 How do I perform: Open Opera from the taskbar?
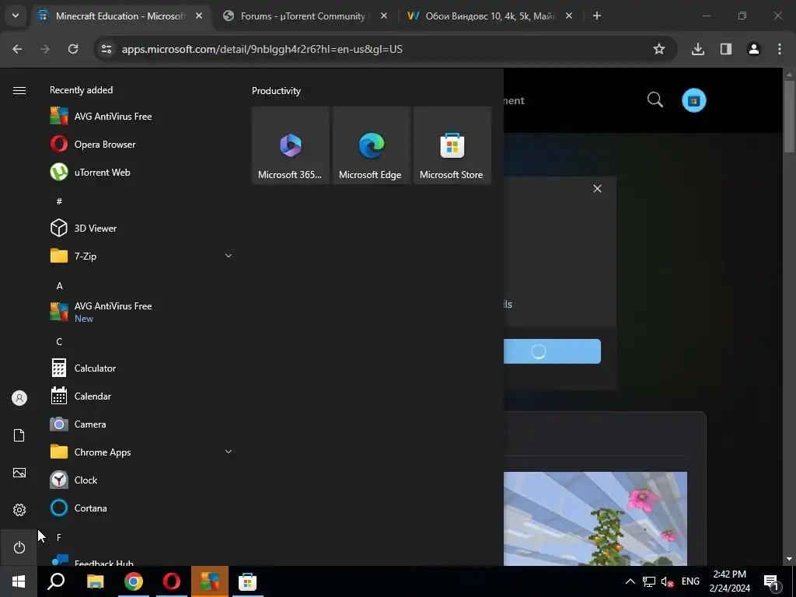point(172,581)
